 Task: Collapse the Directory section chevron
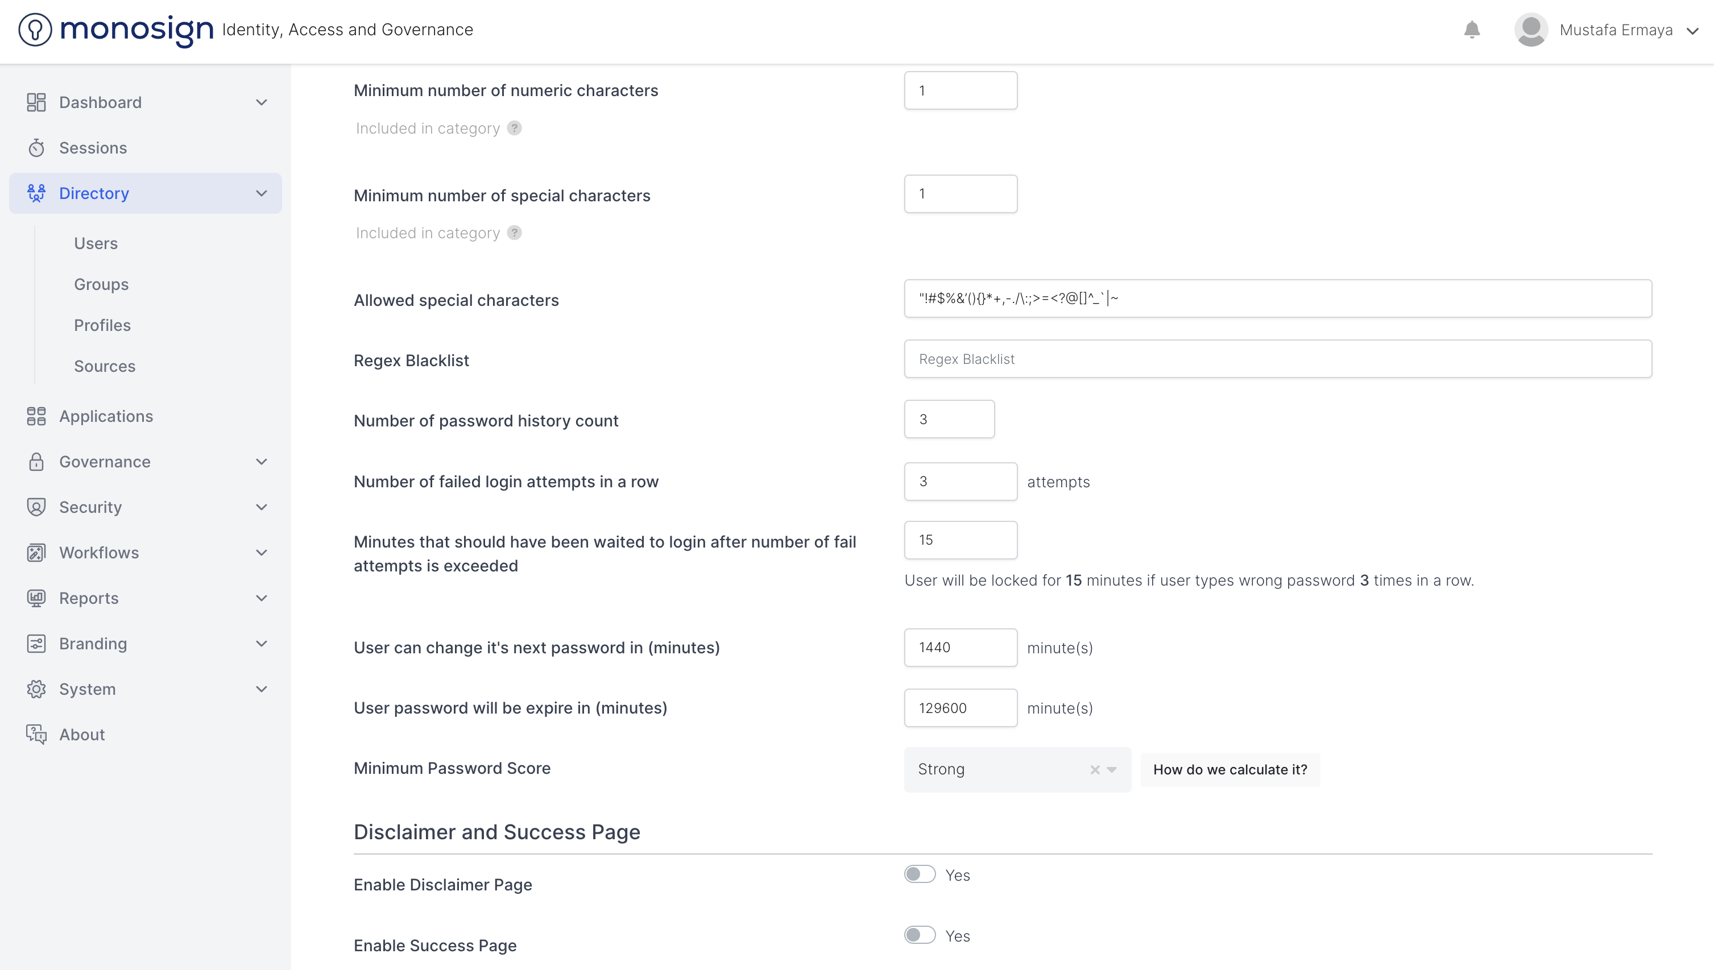pyautogui.click(x=261, y=193)
